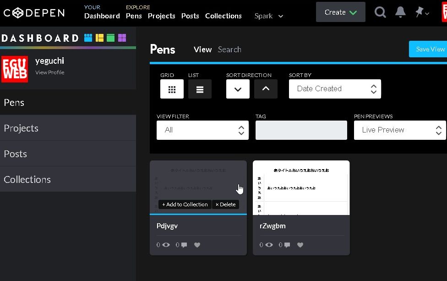Screen dimensions: 447x281
Task: Set sort direction to descending
Action: click(238, 89)
